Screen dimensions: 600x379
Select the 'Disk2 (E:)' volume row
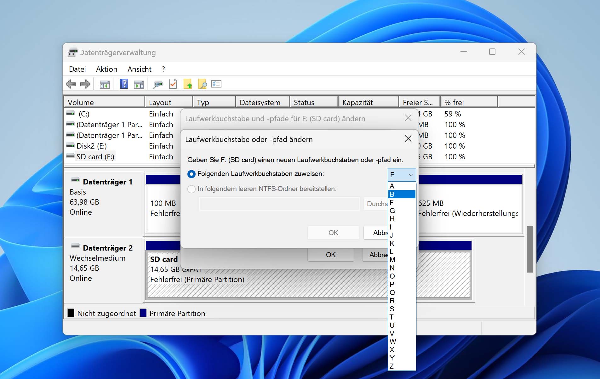92,146
